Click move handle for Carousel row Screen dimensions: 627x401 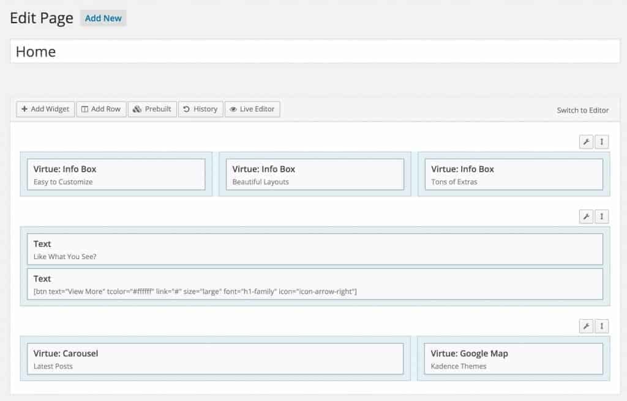click(x=601, y=326)
